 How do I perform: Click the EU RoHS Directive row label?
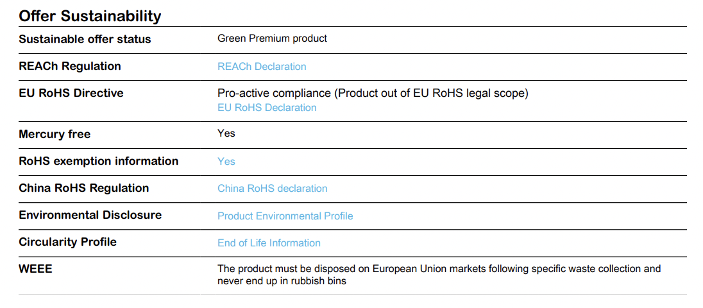point(71,93)
